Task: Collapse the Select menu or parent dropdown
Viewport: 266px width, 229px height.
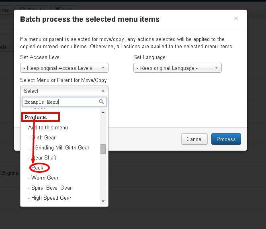Action: tap(64, 91)
